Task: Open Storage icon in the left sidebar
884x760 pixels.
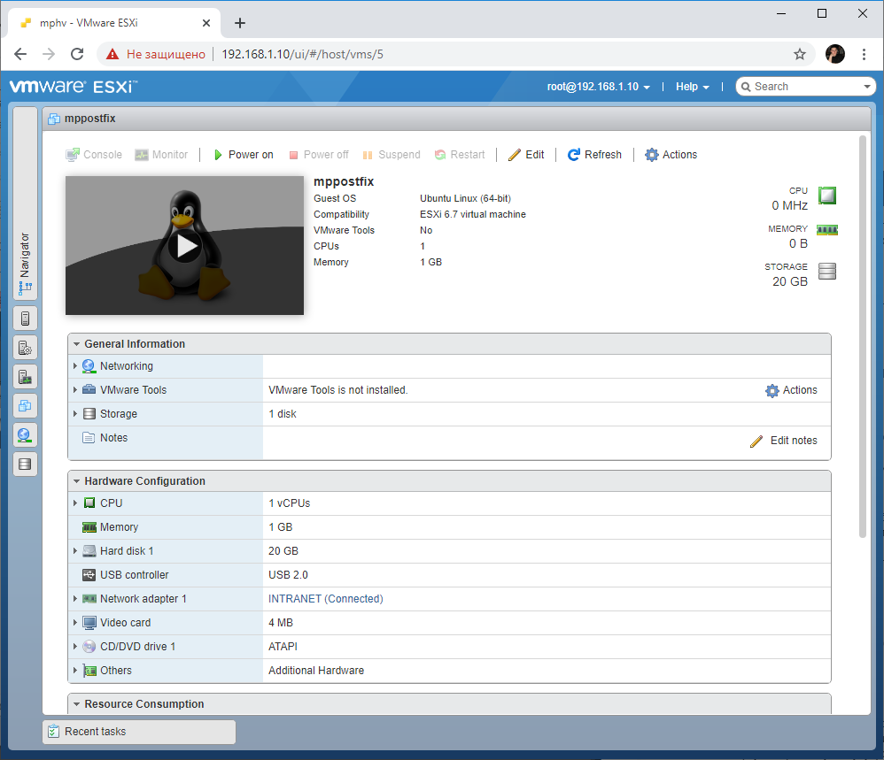Action: pos(25,464)
